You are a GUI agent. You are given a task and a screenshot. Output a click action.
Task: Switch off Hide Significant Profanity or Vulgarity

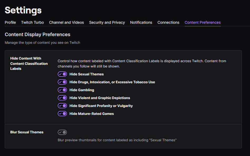click(x=62, y=106)
